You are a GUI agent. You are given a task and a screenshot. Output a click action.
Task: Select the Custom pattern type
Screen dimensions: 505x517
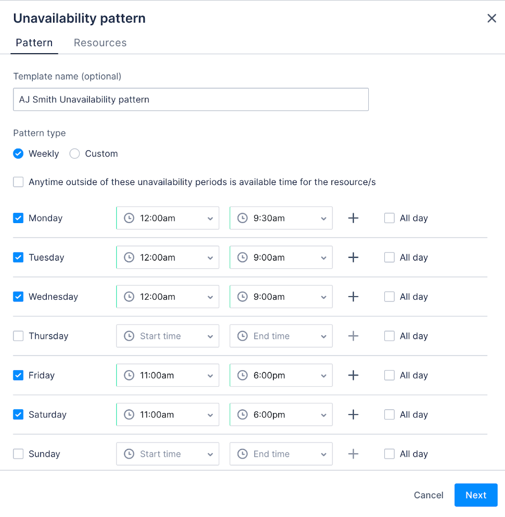pos(75,153)
